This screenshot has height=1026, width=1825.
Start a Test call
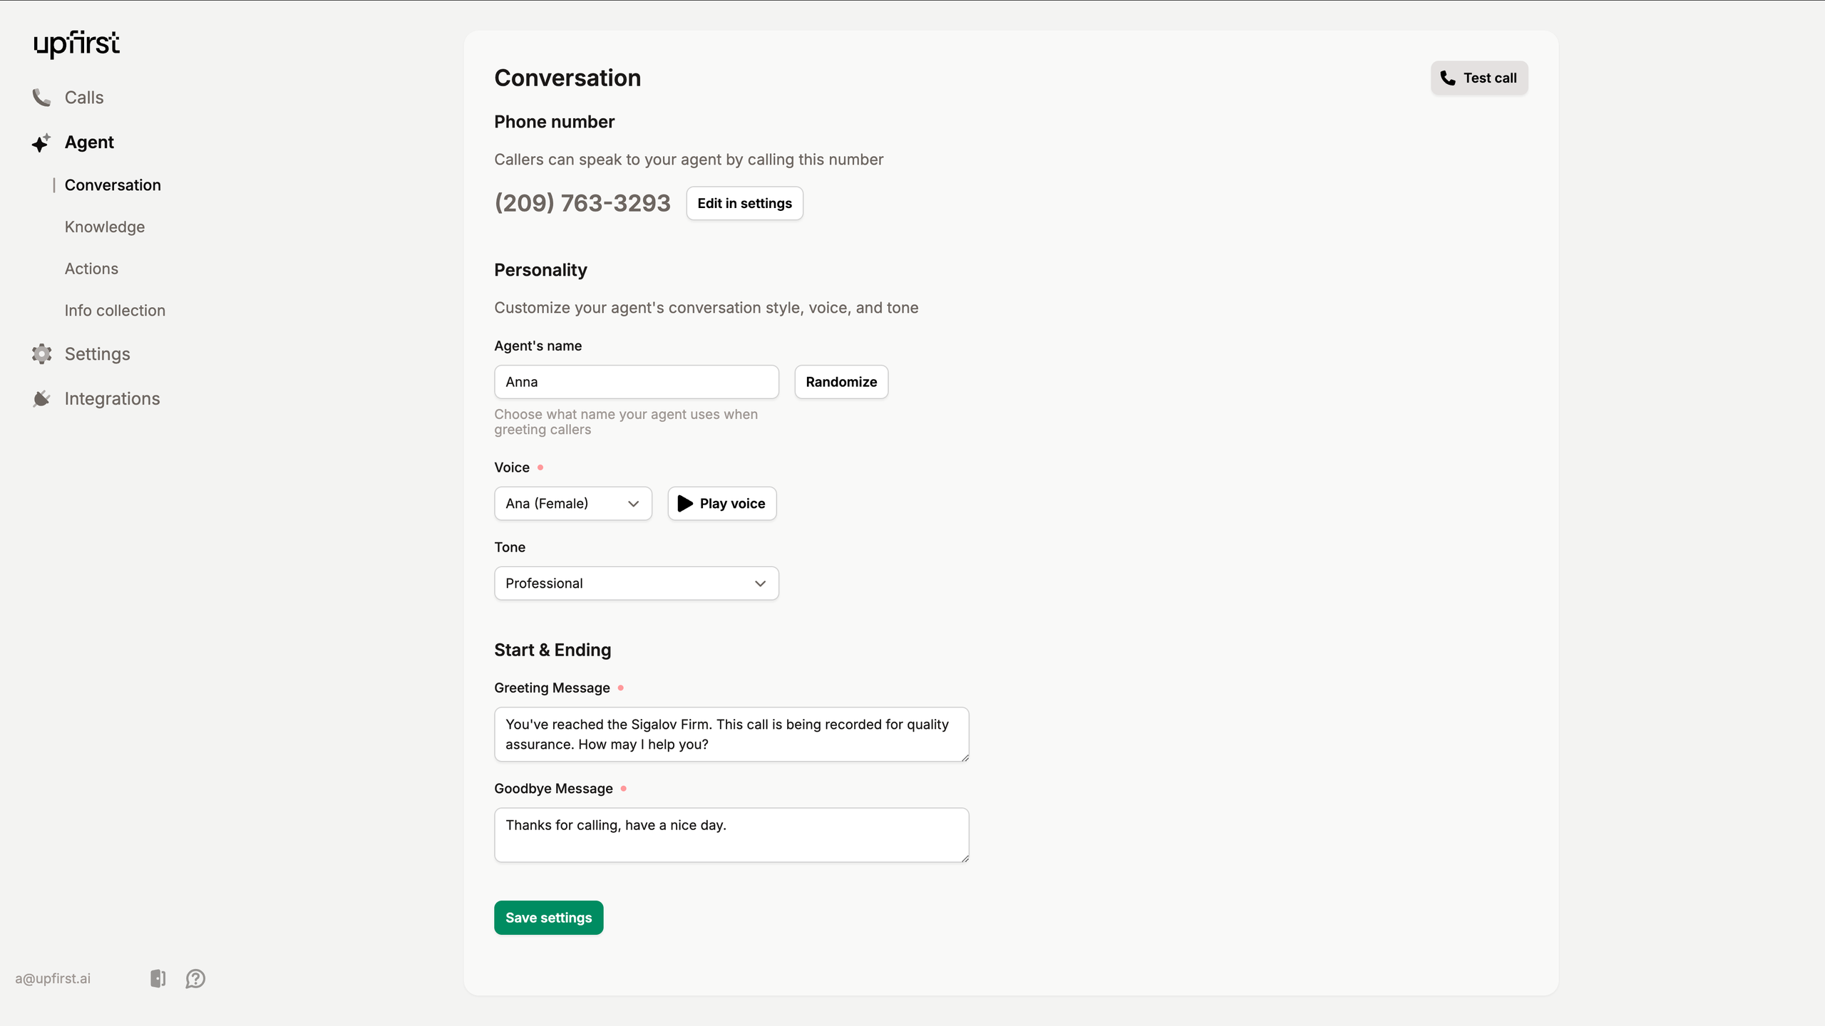click(x=1479, y=78)
